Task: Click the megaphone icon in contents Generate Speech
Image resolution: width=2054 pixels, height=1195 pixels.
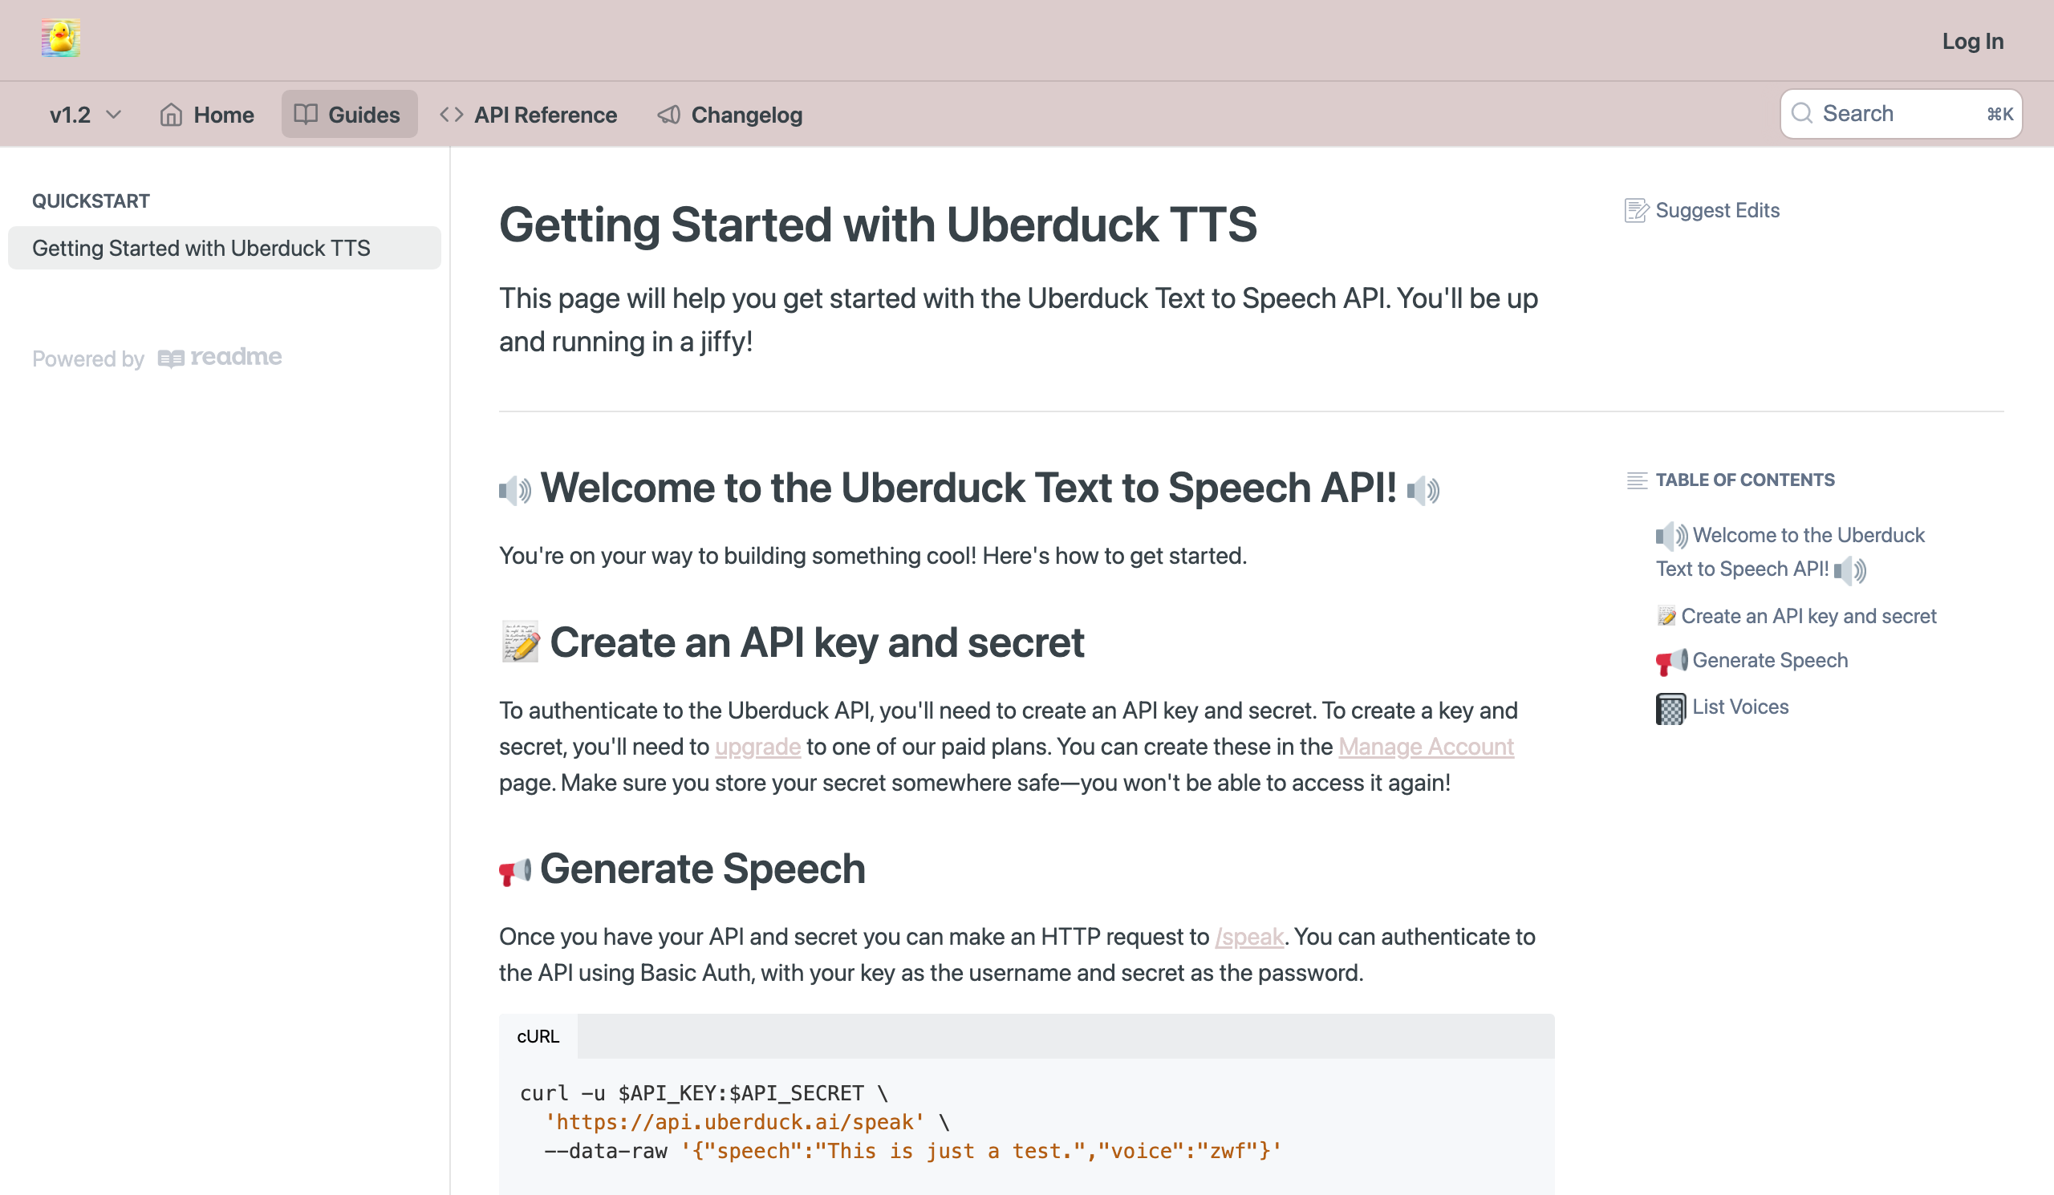Action: pyautogui.click(x=1671, y=662)
